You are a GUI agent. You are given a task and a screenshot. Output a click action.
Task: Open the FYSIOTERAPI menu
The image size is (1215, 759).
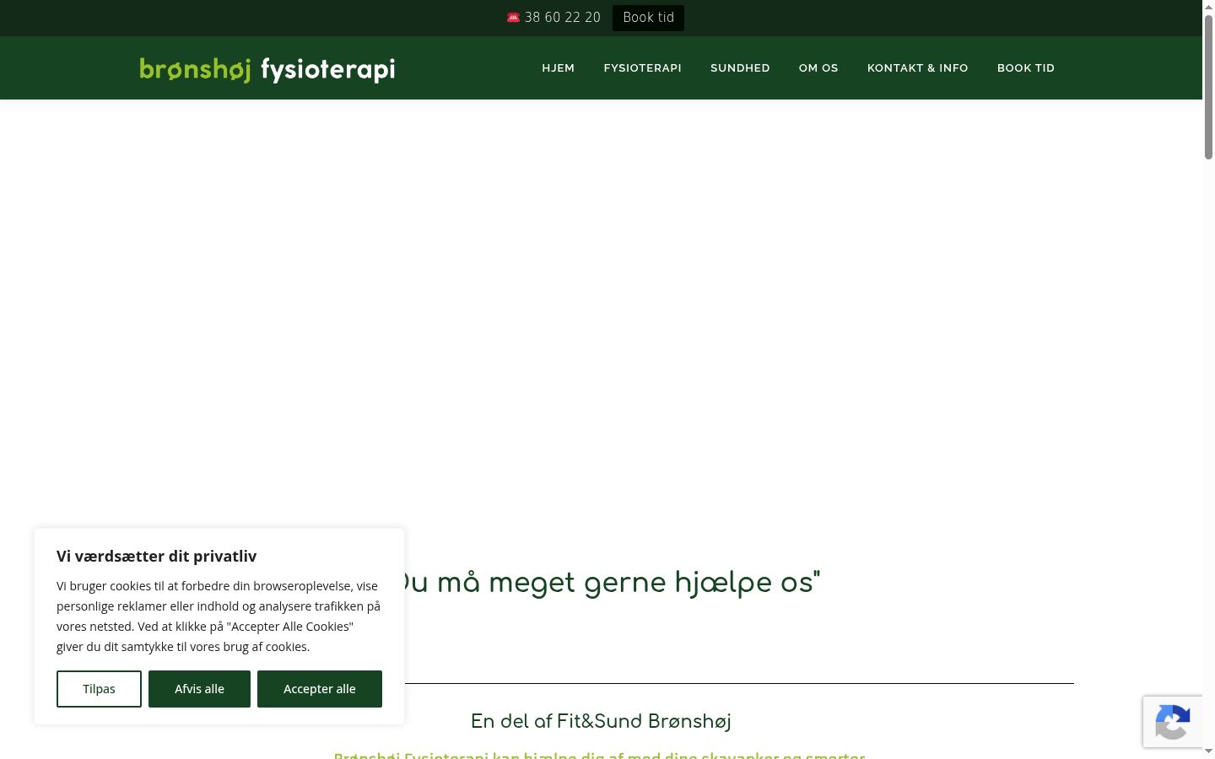(643, 68)
